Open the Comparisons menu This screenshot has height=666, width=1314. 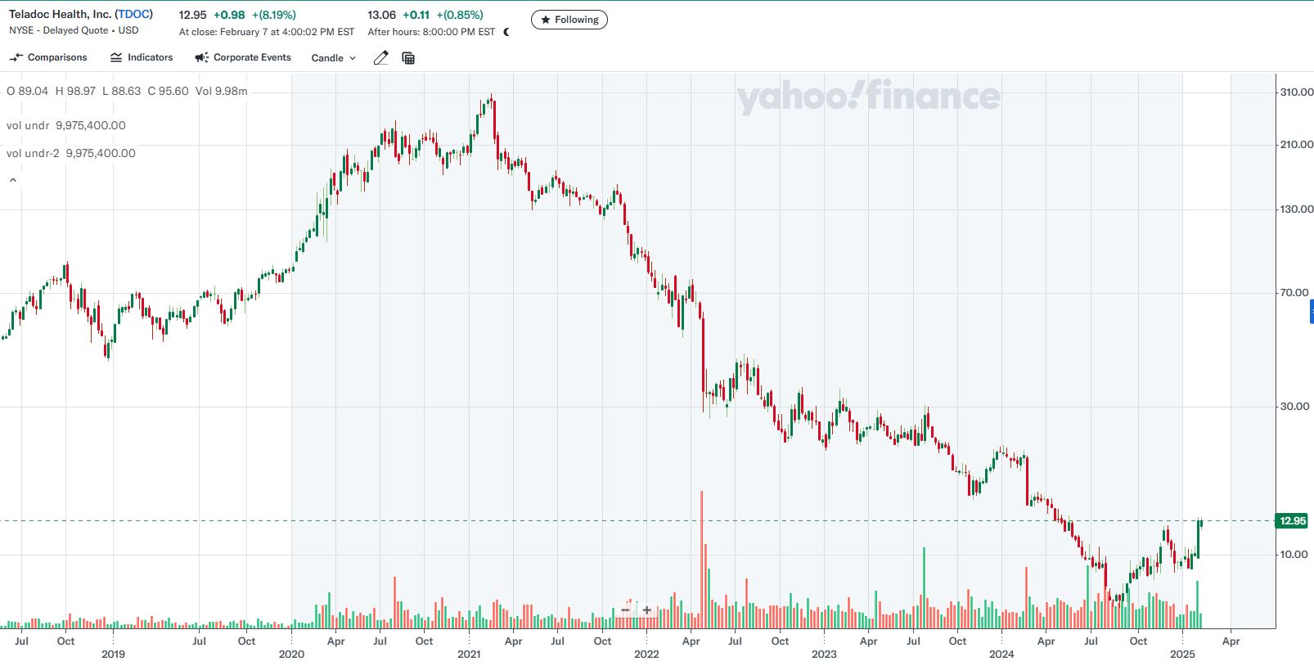[57, 58]
